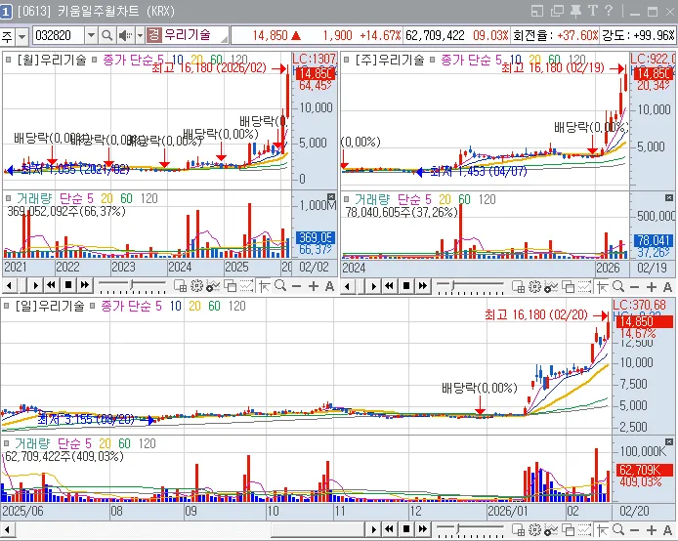This screenshot has height=541, width=678.
Task: Click the stock code field 032820
Action: (60, 35)
